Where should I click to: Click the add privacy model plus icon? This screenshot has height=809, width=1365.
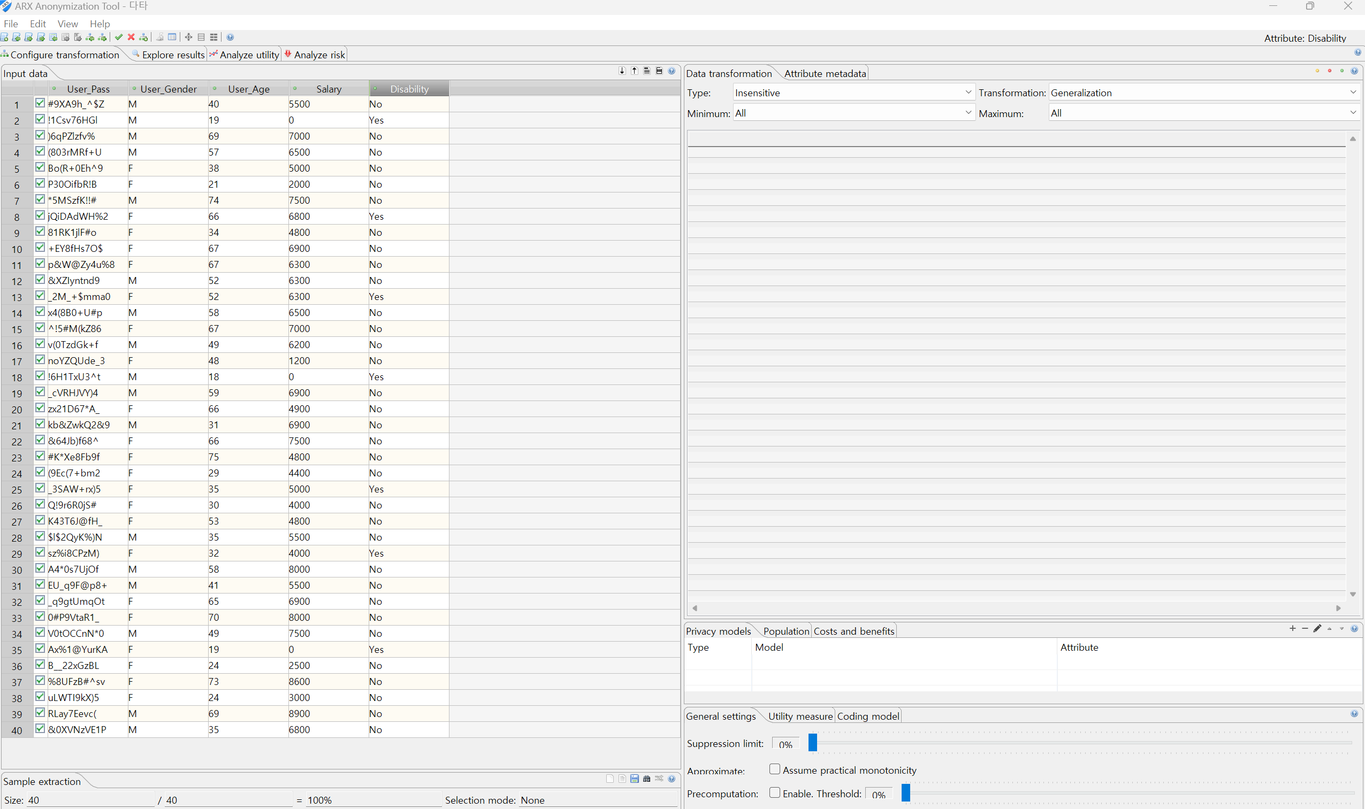(1292, 629)
